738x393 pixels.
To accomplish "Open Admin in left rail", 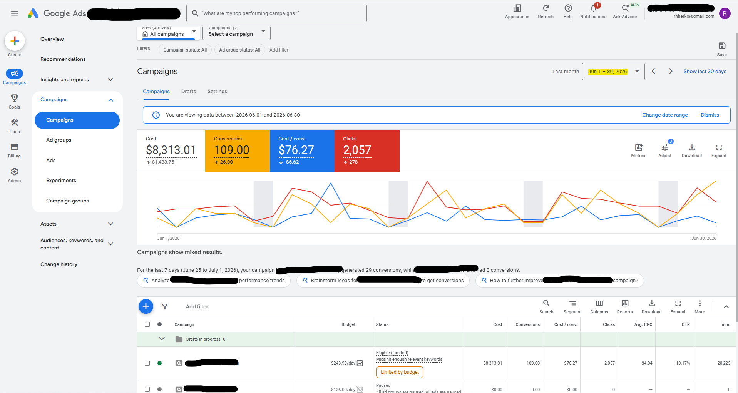I will pos(15,175).
